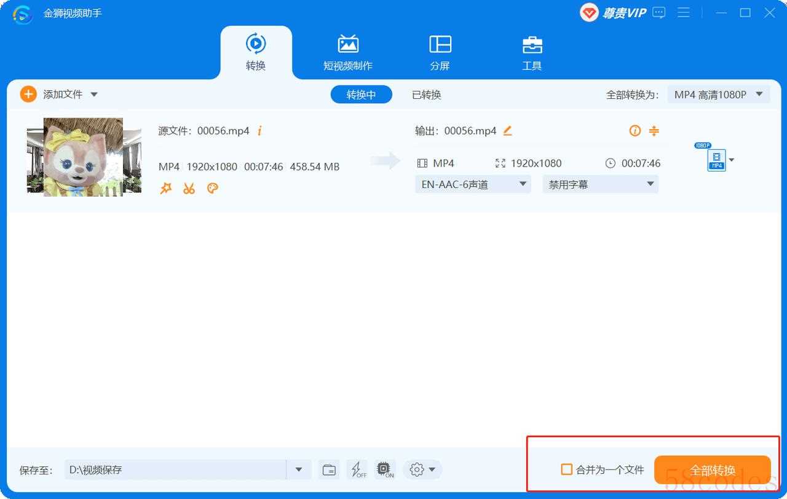Click the 全部转换 button

tap(712, 470)
